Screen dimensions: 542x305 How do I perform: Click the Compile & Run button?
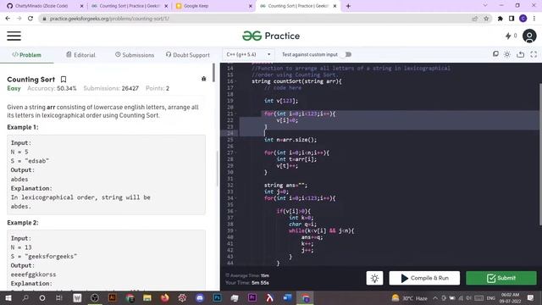click(x=424, y=278)
